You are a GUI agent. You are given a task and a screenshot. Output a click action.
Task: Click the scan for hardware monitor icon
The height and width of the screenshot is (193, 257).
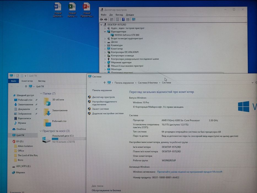(x=134, y=20)
